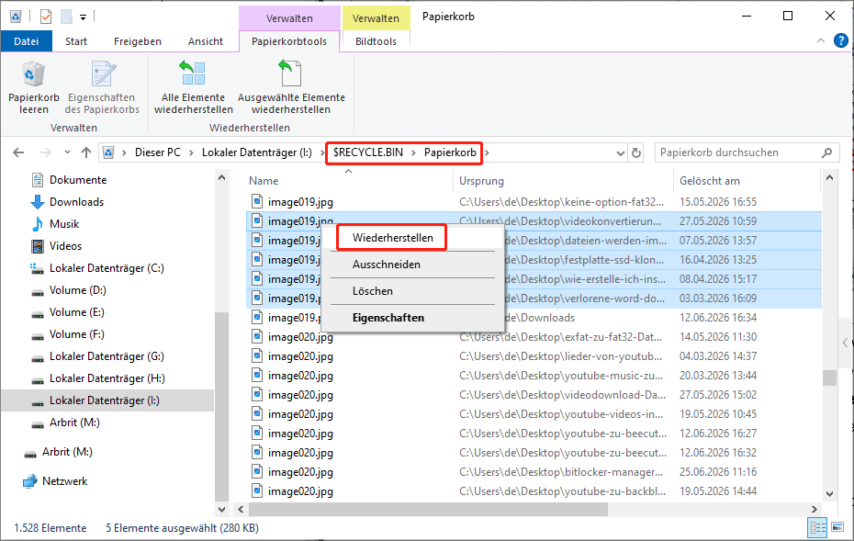The height and width of the screenshot is (541, 854).
Task: Open the Datei tab
Action: (26, 41)
